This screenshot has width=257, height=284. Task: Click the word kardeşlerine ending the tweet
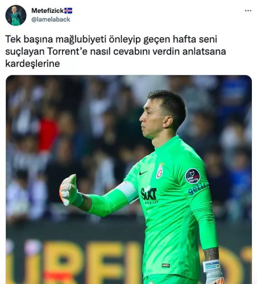[x=32, y=64]
